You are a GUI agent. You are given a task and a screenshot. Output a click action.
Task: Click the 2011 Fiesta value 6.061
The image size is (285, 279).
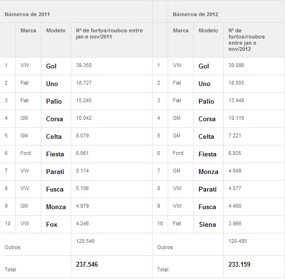82,154
